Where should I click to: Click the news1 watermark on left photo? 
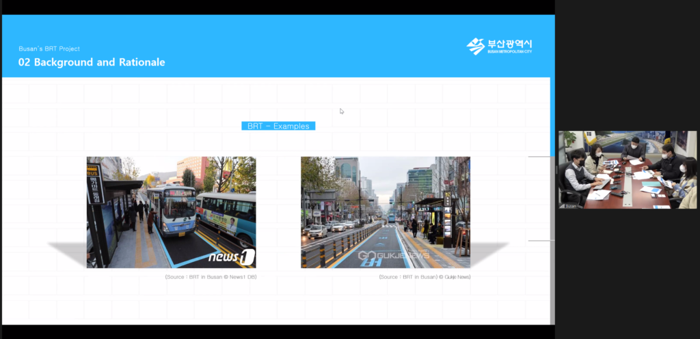(232, 257)
